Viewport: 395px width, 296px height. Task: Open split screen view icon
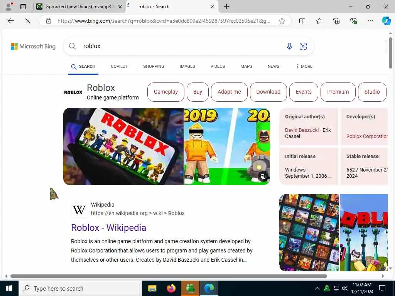[302, 21]
